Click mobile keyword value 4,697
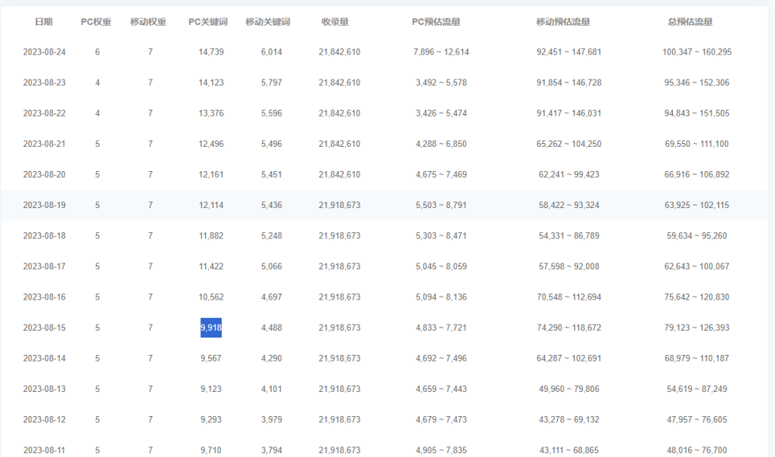Screen dimensions: 775x457 (x=272, y=297)
